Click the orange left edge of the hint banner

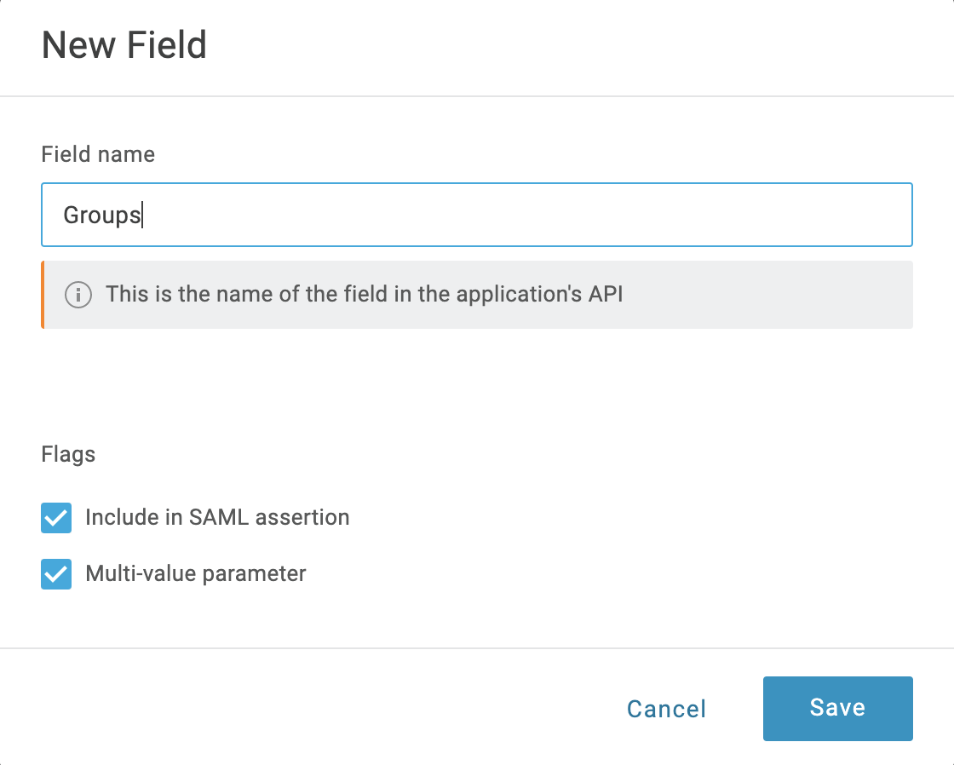43,295
